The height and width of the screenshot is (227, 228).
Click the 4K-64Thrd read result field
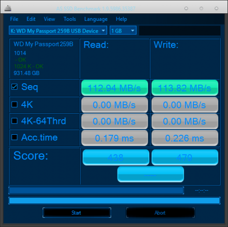coord(115,121)
